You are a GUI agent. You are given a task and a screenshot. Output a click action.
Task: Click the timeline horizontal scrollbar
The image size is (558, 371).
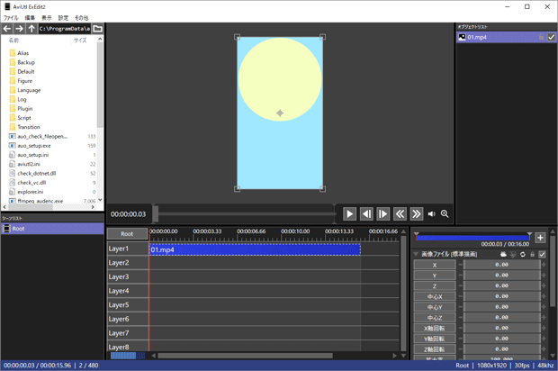(246, 356)
